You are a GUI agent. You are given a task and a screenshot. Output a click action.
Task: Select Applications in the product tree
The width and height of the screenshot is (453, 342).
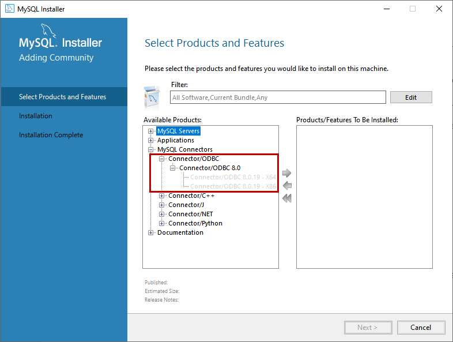tap(176, 140)
